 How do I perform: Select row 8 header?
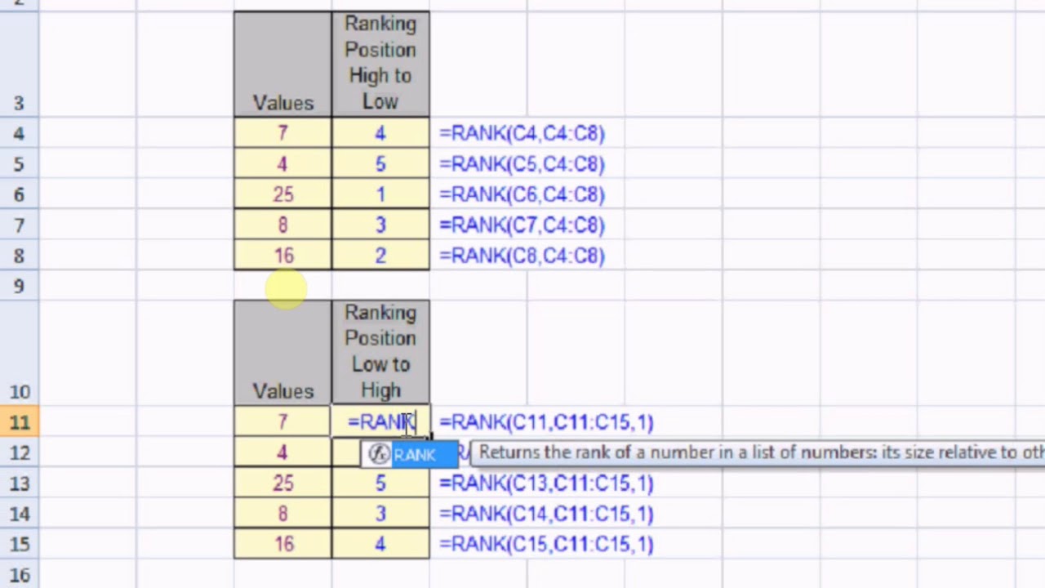pos(20,256)
